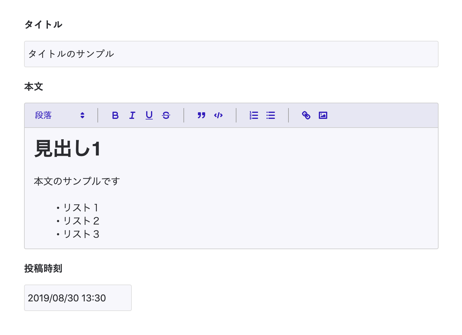Click into the タイトルのサンプル title field
This screenshot has height=335, width=462.
coord(231,54)
